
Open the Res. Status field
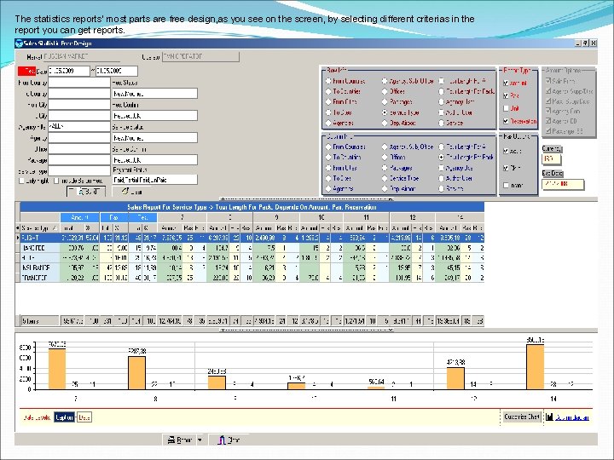coord(154,94)
